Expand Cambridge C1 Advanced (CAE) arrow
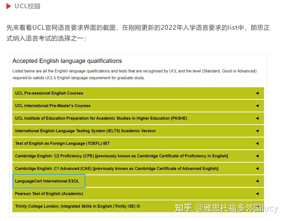This screenshot has height=221, width=285. 257,169
